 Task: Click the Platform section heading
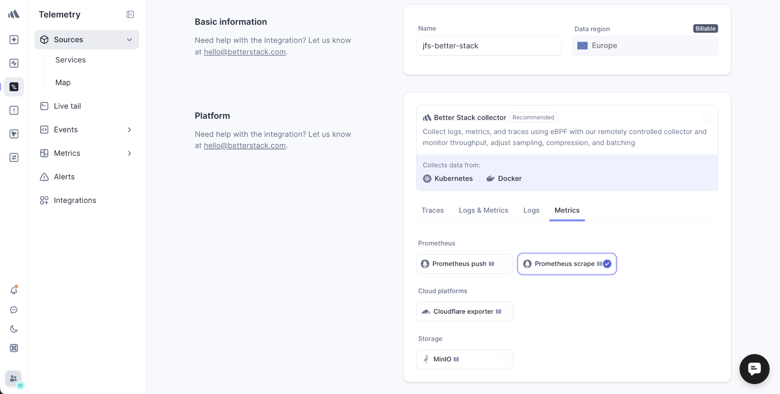click(212, 116)
